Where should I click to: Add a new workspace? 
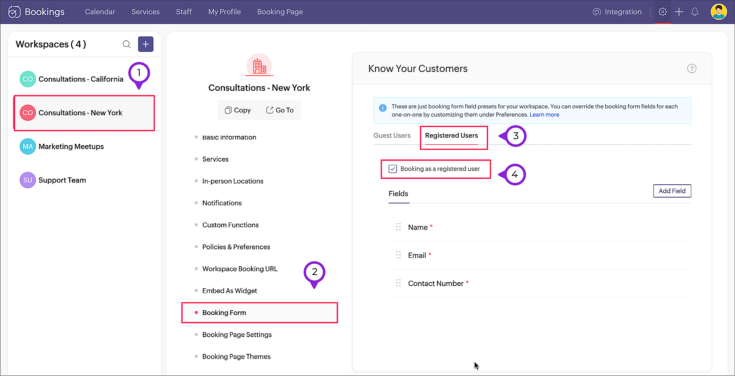point(146,44)
